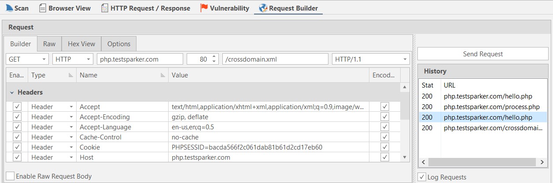Screen dimensions: 553x183
Task: Open the Hex View tab
Action: pos(81,44)
